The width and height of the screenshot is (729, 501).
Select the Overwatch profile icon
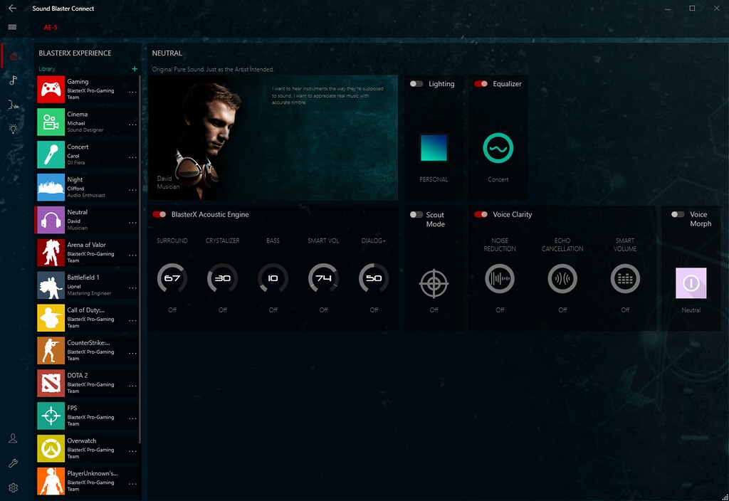(x=51, y=448)
